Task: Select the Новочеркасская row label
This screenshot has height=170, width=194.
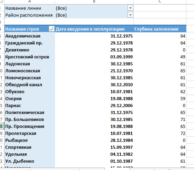Action: (x=30, y=78)
